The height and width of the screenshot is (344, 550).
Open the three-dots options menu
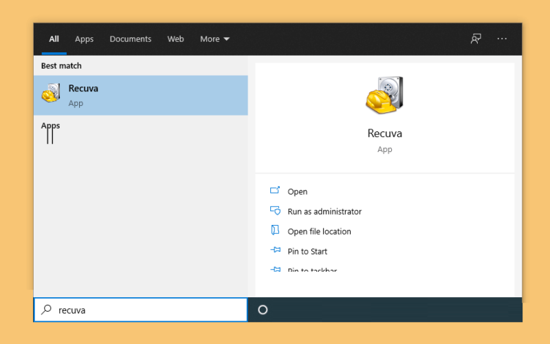click(x=502, y=39)
